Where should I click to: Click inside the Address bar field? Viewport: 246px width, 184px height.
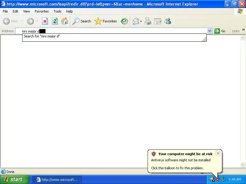pyautogui.click(x=111, y=31)
